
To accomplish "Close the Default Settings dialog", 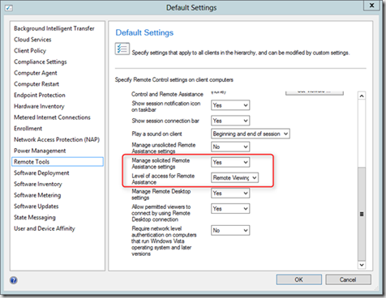I will point(371,5).
